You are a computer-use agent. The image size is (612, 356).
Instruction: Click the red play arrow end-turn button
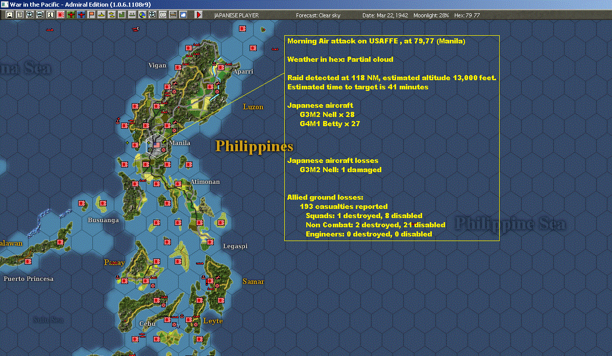click(x=198, y=15)
